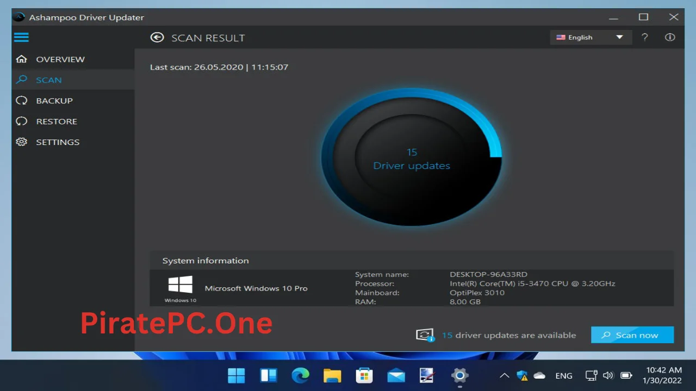This screenshot has width=696, height=391.
Task: Click the 'Microsoft Windows 10 Pro' text
Action: (x=256, y=288)
